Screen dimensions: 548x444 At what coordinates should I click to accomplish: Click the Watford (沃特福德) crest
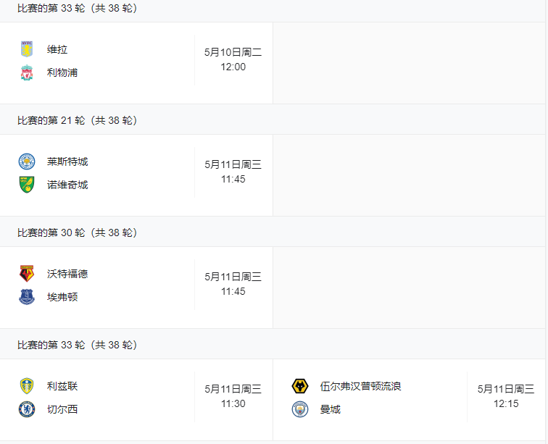(x=27, y=274)
